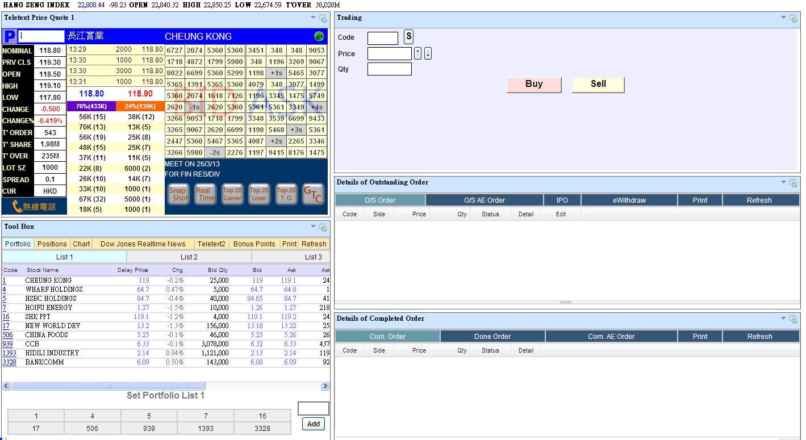This screenshot has height=440, width=806.
Task: Switch quote to Real Time mode
Action: click(x=204, y=194)
